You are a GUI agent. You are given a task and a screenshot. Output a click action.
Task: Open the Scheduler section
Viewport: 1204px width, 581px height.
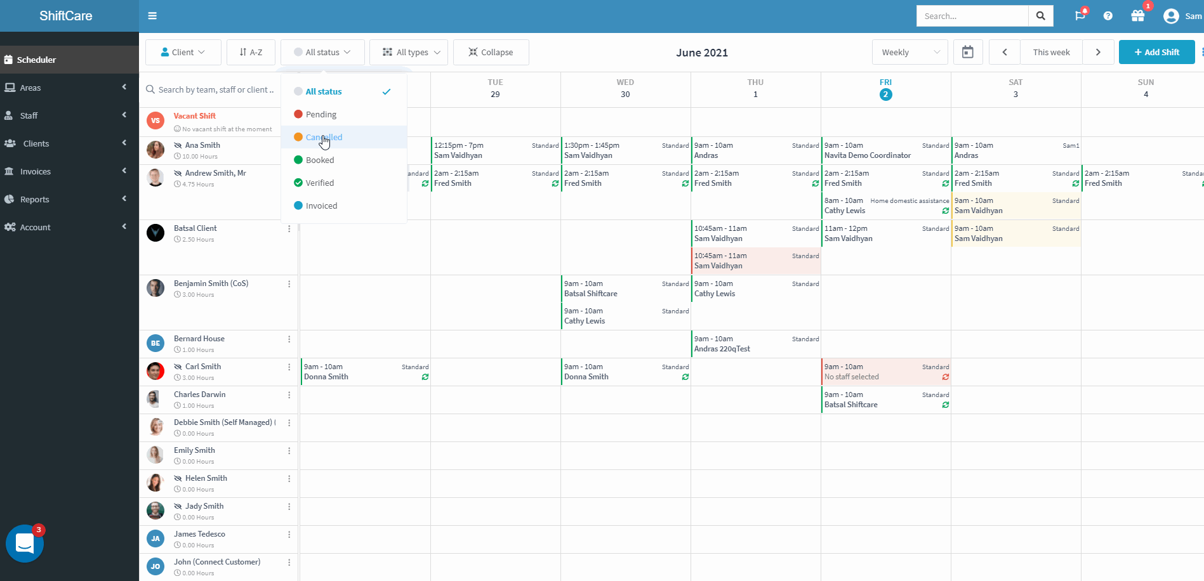point(69,60)
